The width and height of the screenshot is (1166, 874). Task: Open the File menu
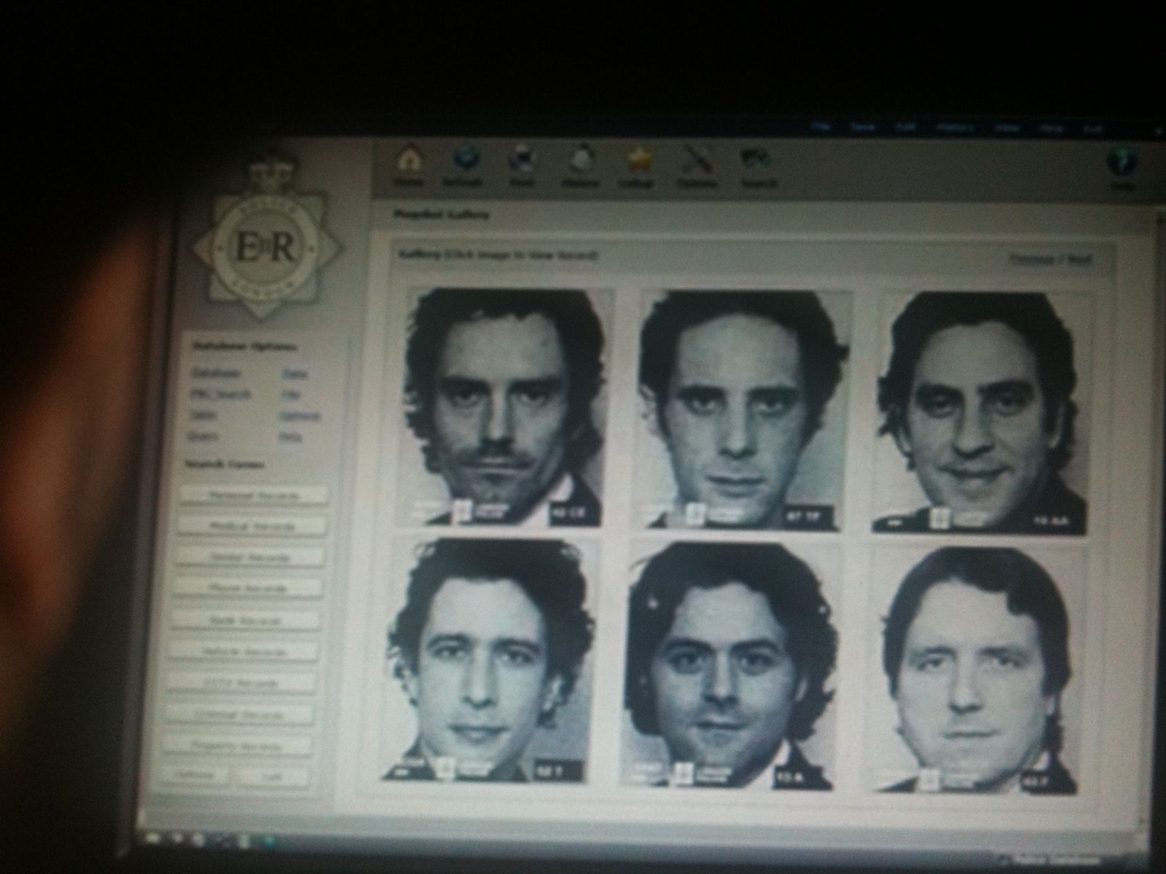tap(821, 127)
